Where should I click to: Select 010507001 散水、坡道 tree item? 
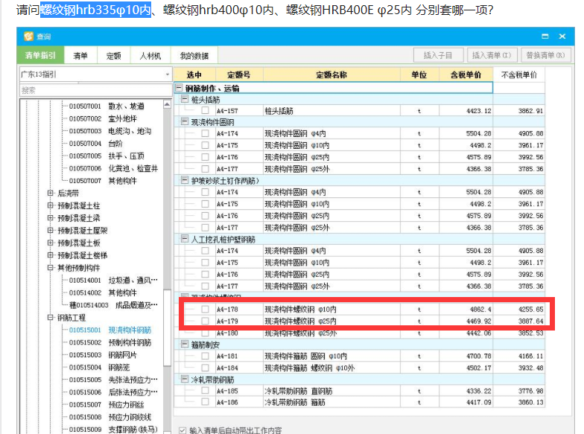(x=107, y=106)
